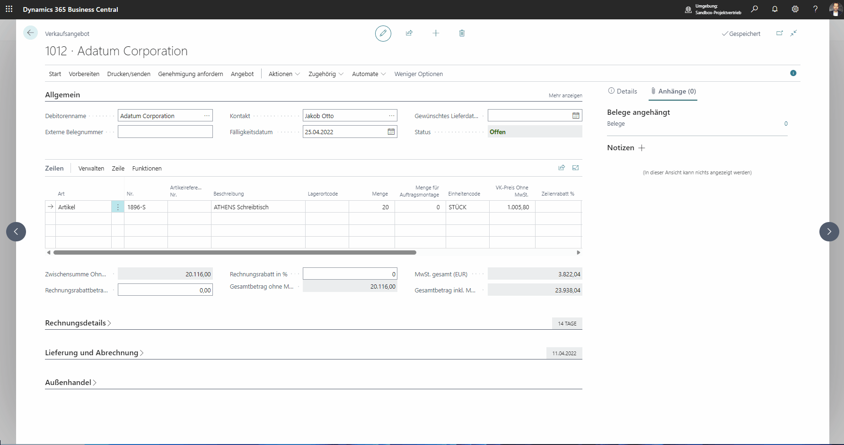The height and width of the screenshot is (445, 844).
Task: Open the Drucken/senden menu
Action: click(x=129, y=74)
